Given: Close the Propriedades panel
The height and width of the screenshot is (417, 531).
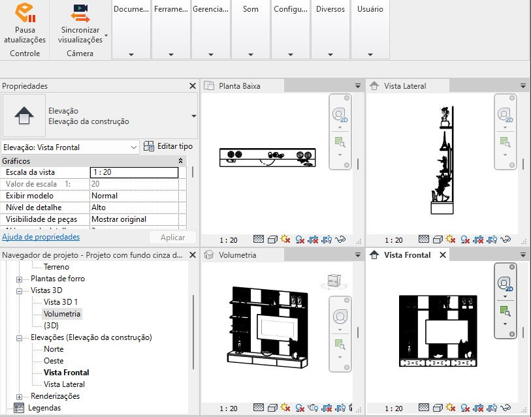Looking at the screenshot, I should [193, 86].
